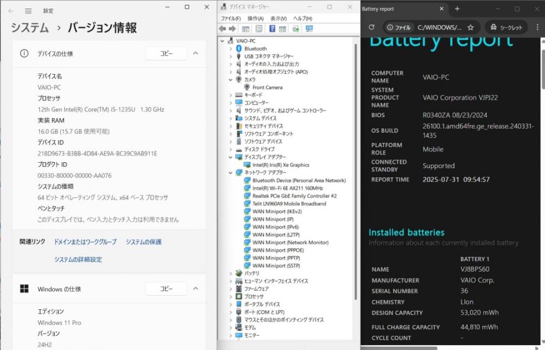Click the Device Manager back arrow toolbar button
Screen dimensions: 545x350
pos(222,29)
